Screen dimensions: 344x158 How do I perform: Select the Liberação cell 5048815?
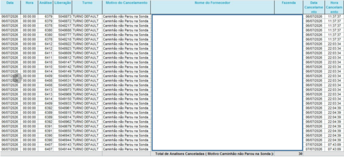(x=62, y=113)
